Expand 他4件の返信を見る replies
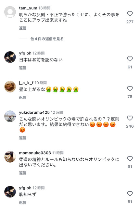 coord(47,39)
